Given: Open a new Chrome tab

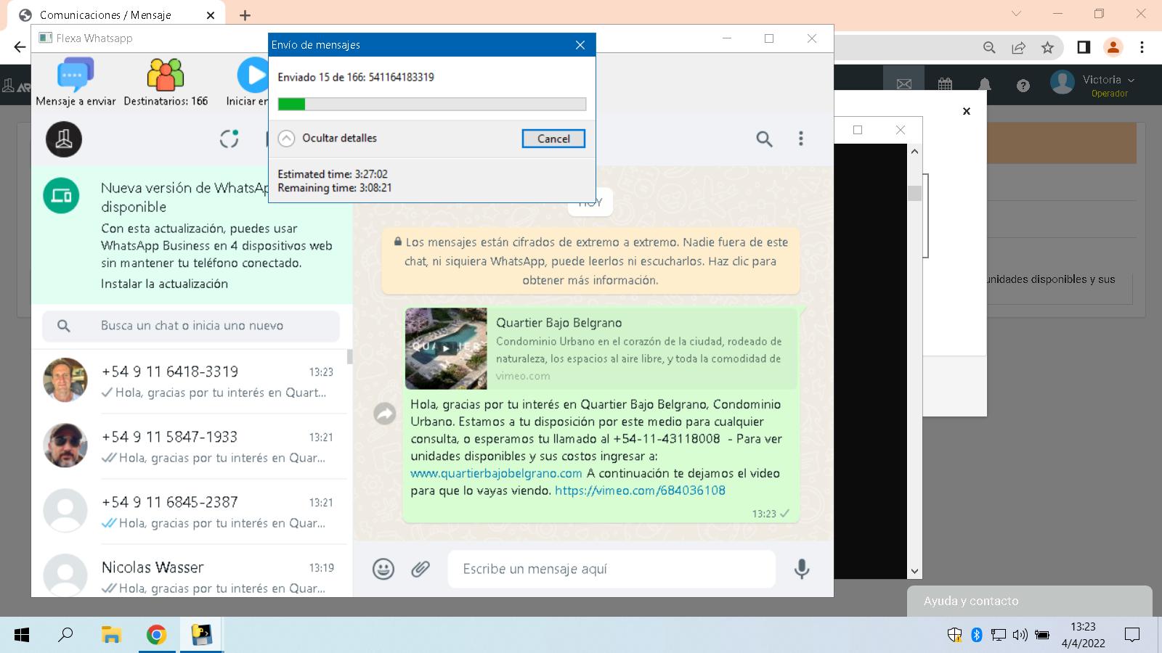Looking at the screenshot, I should coord(245,15).
